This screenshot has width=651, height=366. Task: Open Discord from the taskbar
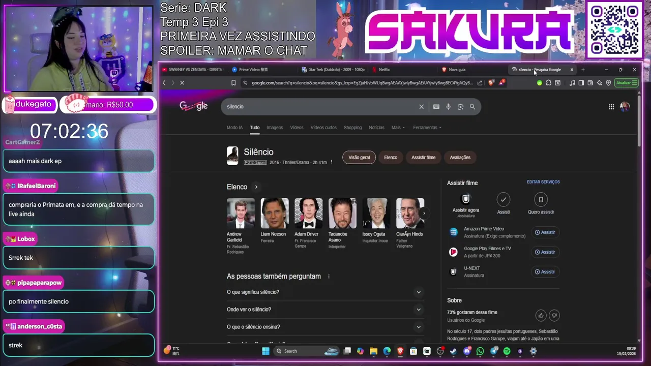point(467,351)
